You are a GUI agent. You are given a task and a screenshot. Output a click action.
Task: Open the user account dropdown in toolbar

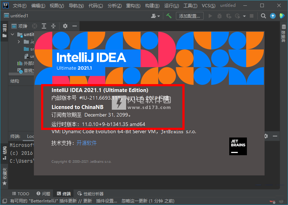pyautogui.click(x=155, y=16)
